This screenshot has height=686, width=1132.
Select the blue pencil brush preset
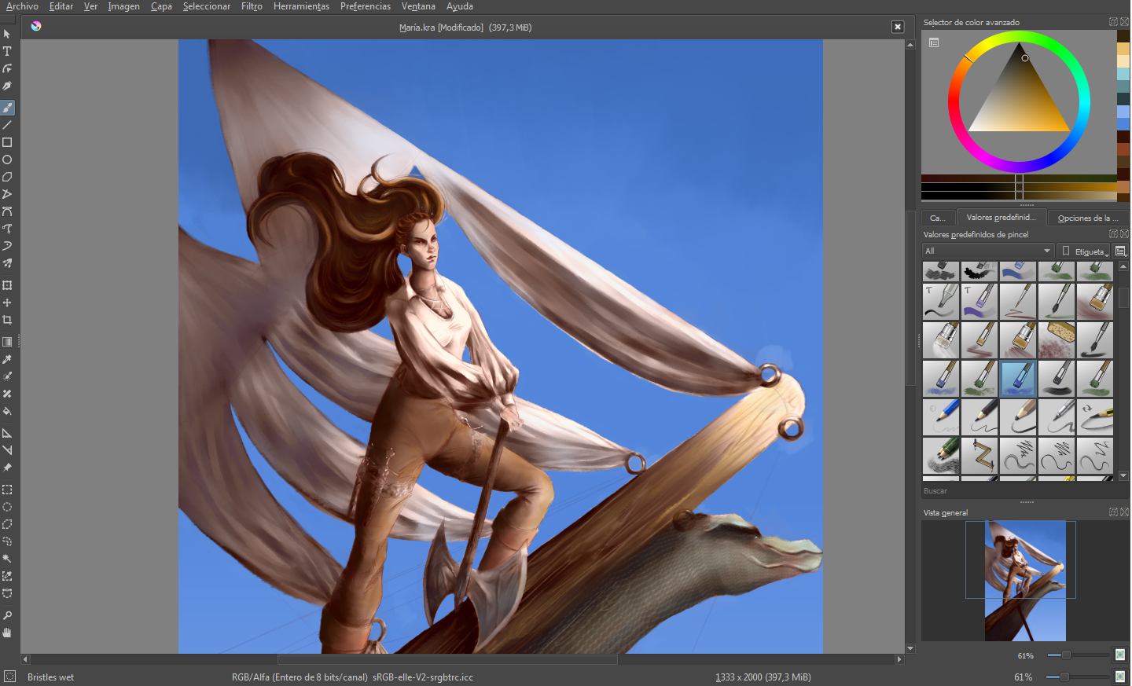click(941, 416)
